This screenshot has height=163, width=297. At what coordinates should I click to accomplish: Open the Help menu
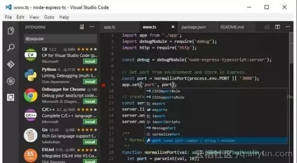64,17
